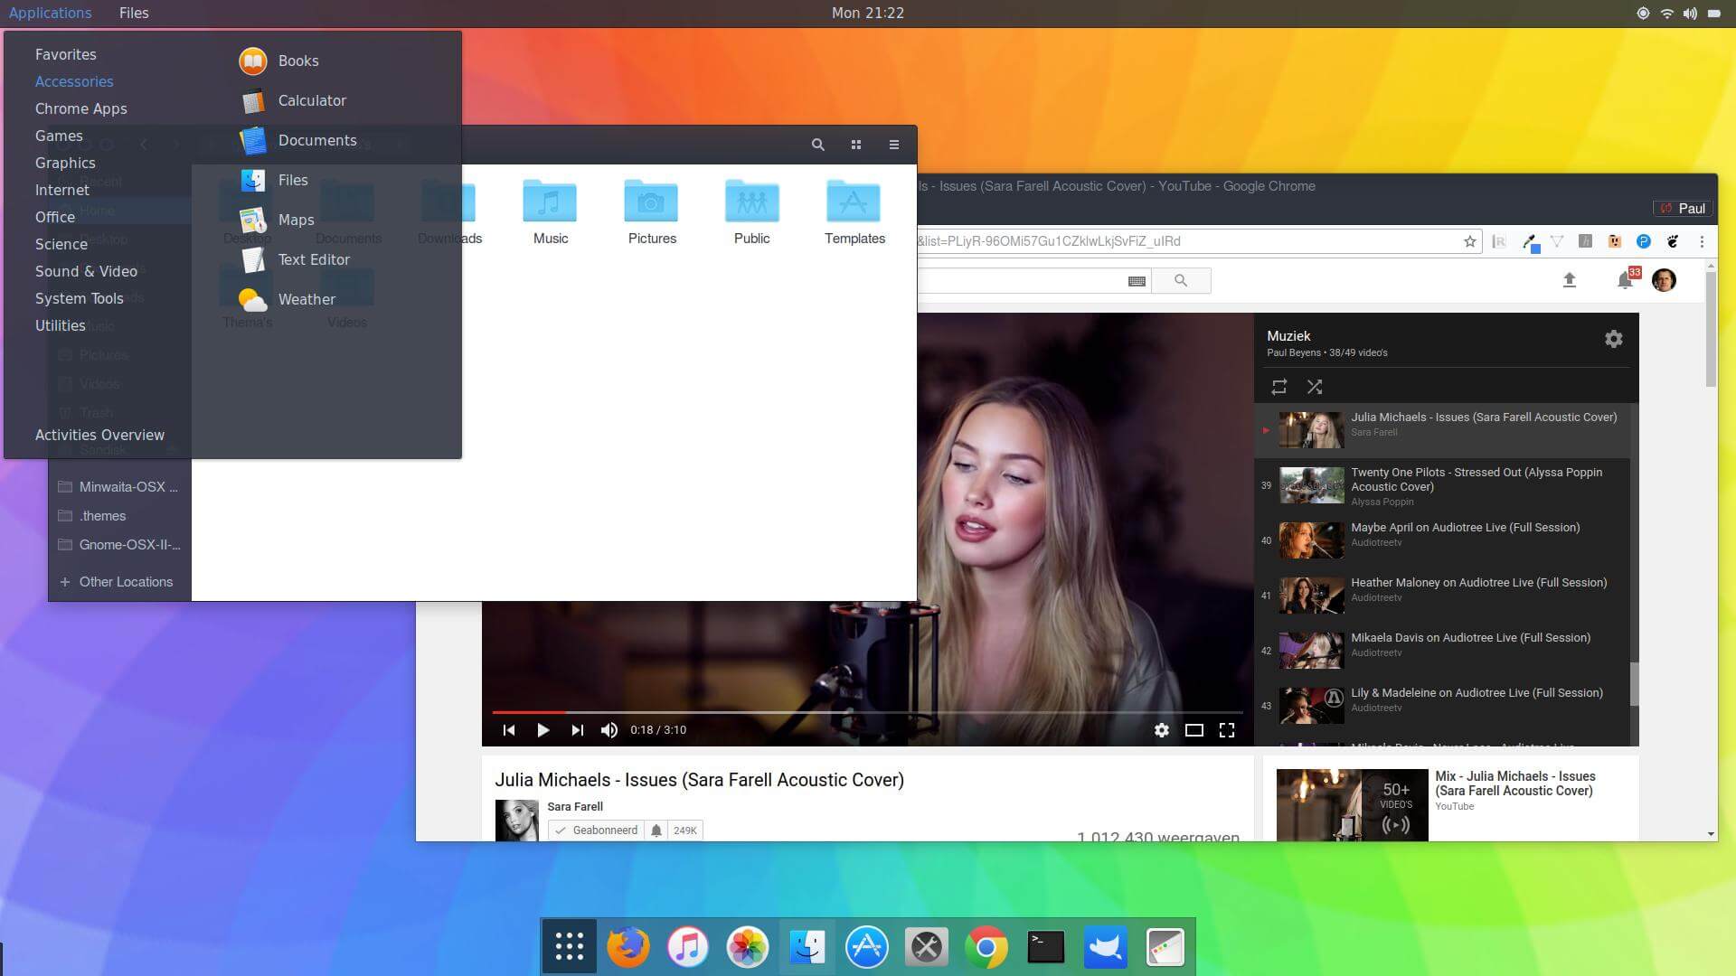Image resolution: width=1736 pixels, height=976 pixels.
Task: Click the Geabonneerd subscribe button
Action: tap(597, 830)
